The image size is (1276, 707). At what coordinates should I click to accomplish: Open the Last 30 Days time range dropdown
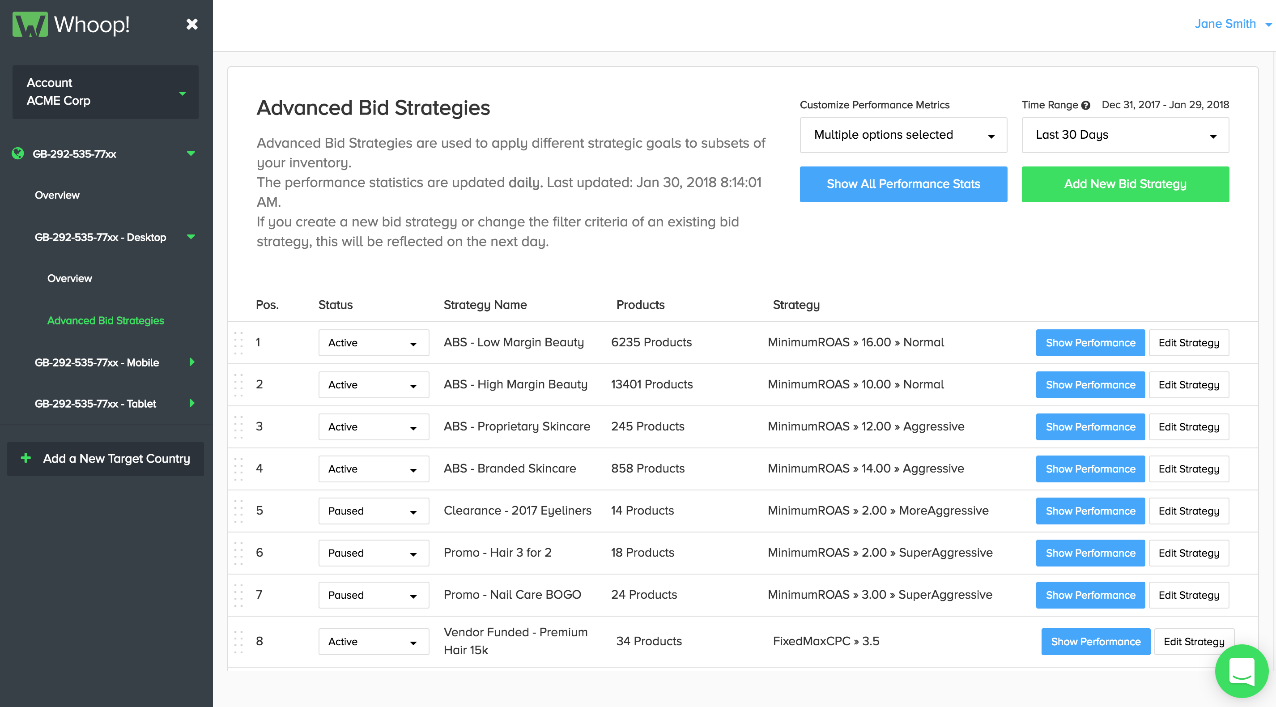[x=1125, y=135]
